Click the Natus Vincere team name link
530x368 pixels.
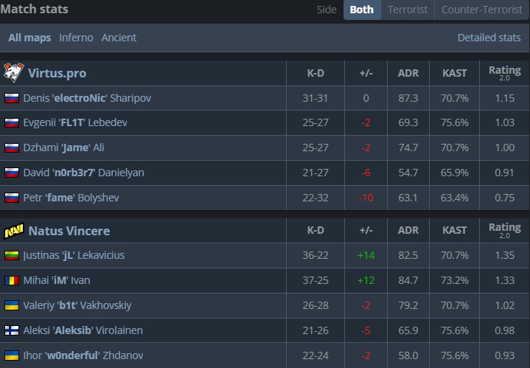pyautogui.click(x=69, y=231)
